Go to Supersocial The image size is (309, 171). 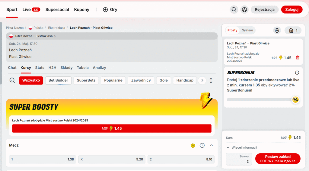[57, 9]
